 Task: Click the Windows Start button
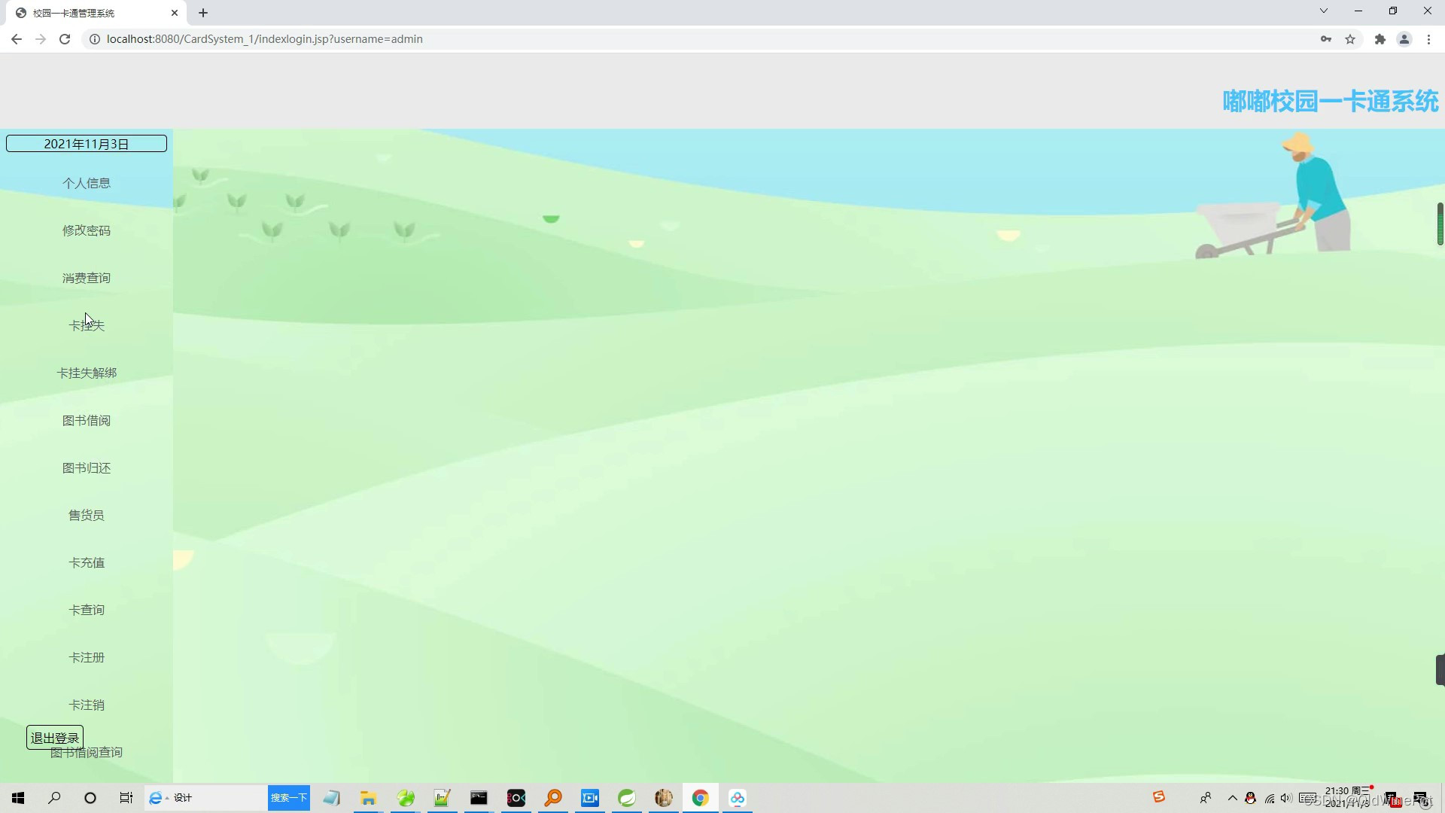click(x=18, y=798)
